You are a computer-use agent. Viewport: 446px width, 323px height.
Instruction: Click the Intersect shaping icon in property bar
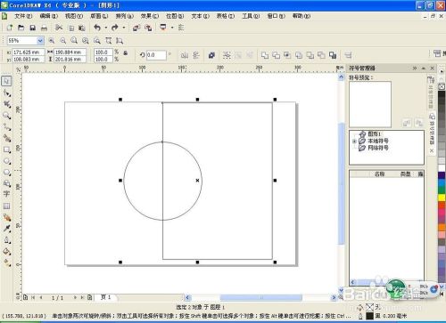[287, 55]
